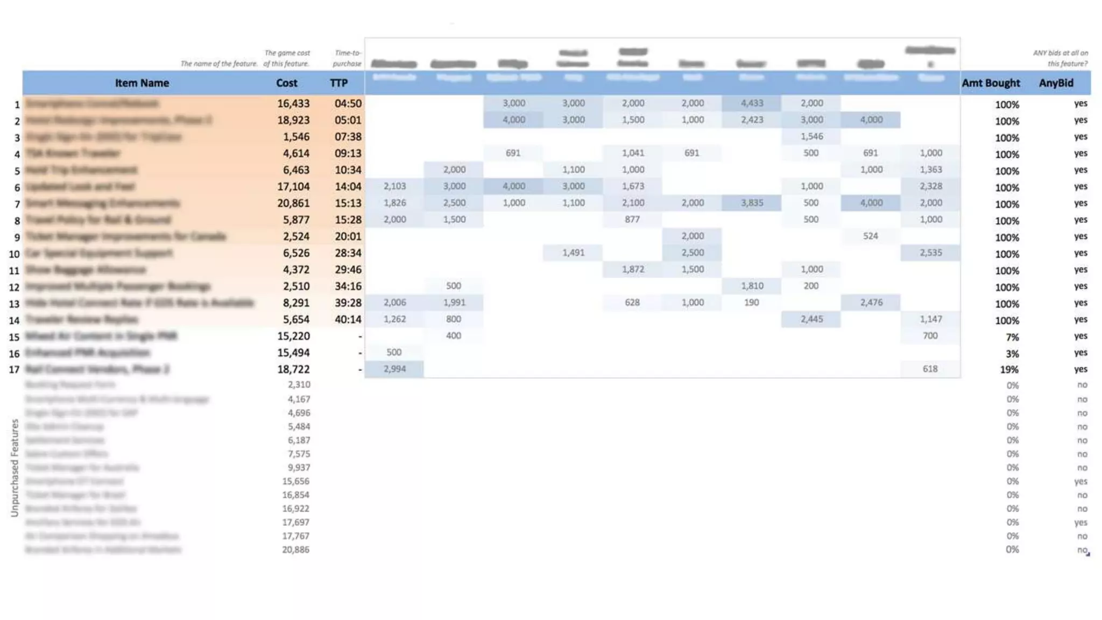Click the bid cell showing 2,476
Image resolution: width=1102 pixels, height=620 pixels.
point(871,302)
